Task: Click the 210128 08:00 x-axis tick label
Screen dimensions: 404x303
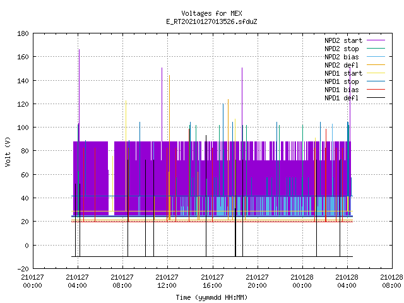Action: [391, 281]
